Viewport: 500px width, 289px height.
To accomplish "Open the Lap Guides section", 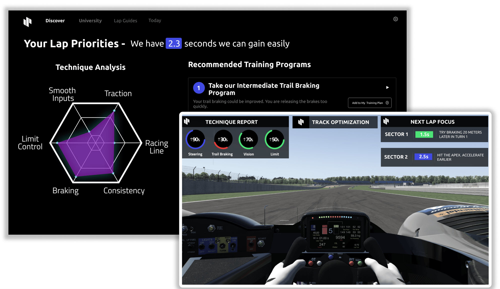I will pos(125,21).
